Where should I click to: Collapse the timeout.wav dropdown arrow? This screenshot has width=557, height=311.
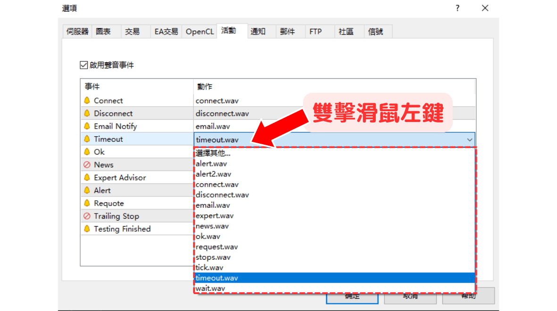click(x=470, y=139)
